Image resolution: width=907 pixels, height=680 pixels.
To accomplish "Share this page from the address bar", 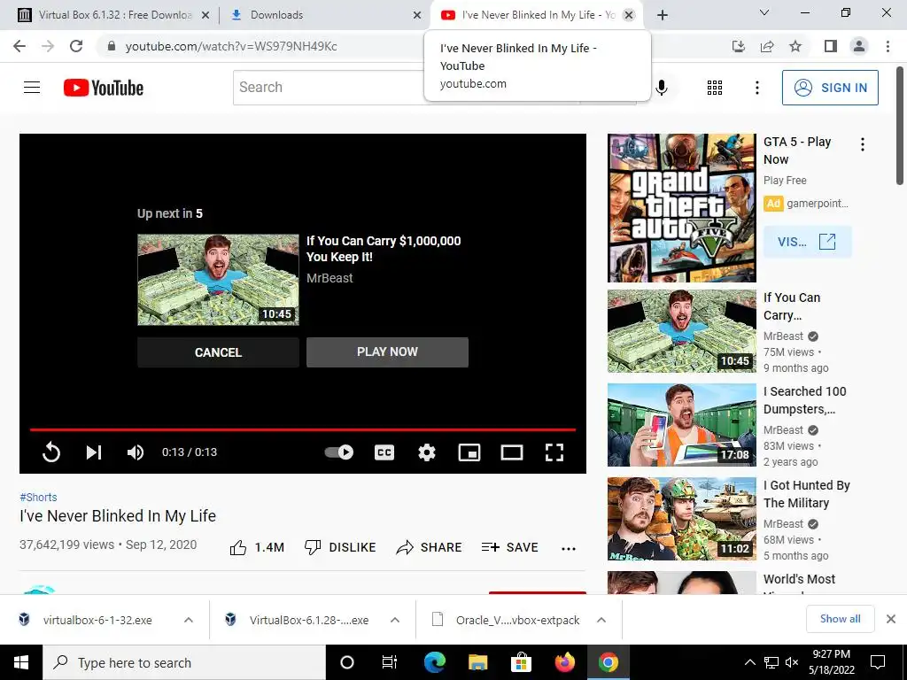I will click(767, 46).
